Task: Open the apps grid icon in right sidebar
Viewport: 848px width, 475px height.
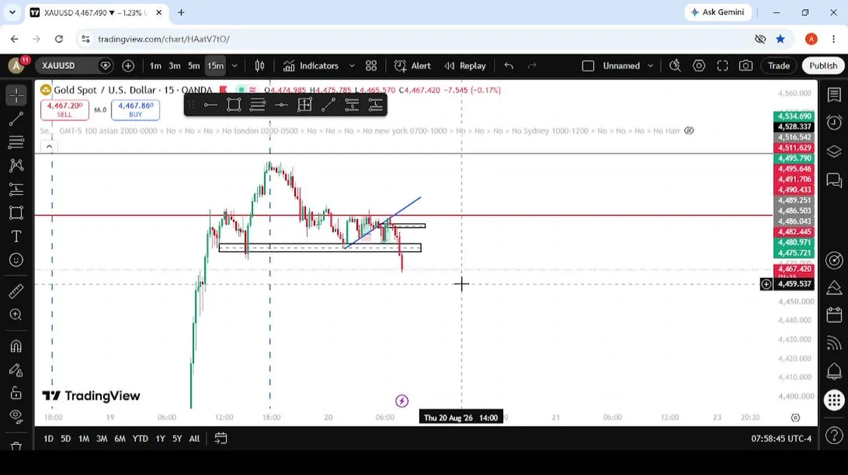Action: click(834, 400)
